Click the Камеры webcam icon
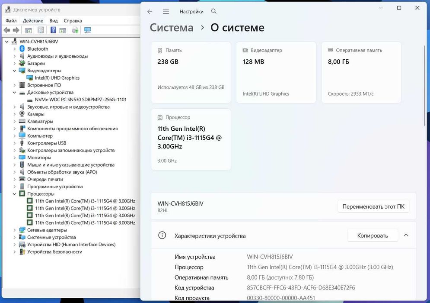430x303 pixels. click(22, 114)
